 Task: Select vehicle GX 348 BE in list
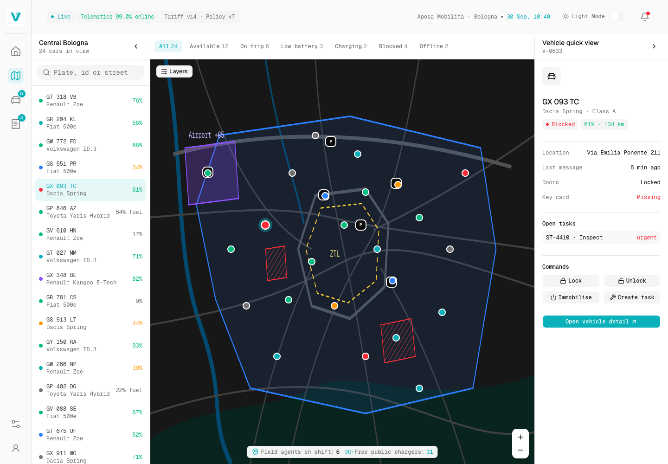[91, 279]
